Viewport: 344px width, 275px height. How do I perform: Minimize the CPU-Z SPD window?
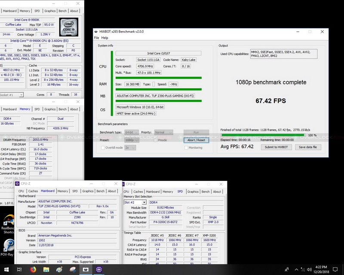point(197,184)
